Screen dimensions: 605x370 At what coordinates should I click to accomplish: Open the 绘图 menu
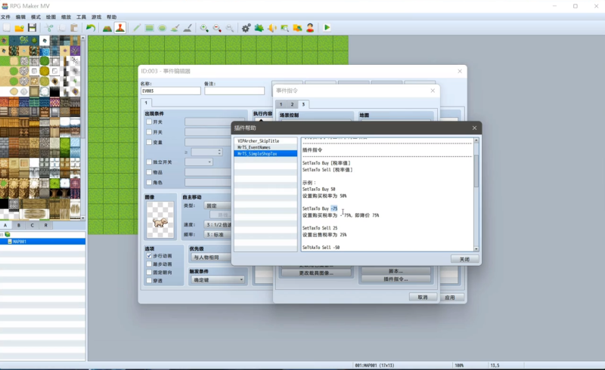[x=51, y=17]
